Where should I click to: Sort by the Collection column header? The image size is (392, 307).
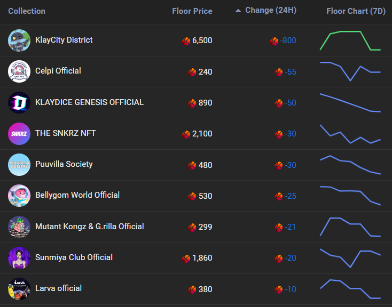(x=27, y=11)
